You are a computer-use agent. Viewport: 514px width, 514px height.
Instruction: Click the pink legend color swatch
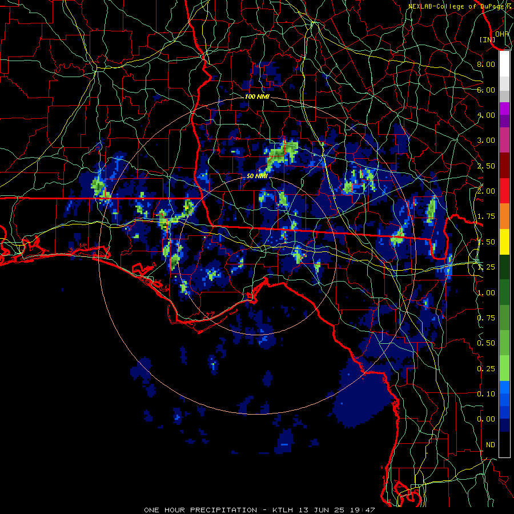[504, 140]
